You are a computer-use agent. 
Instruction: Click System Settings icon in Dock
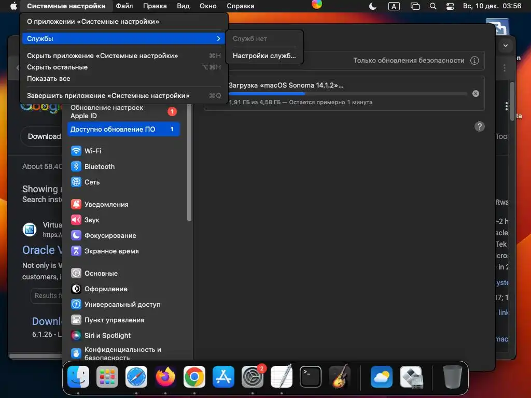click(x=253, y=377)
